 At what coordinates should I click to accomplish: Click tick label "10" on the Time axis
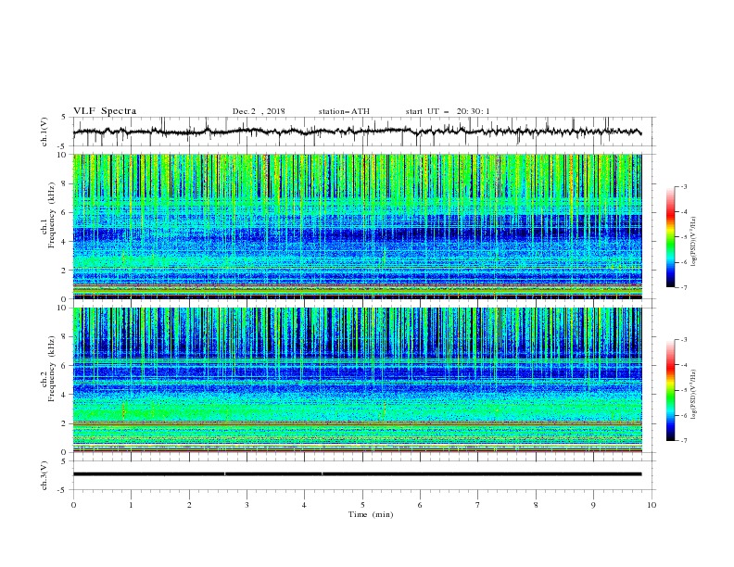pos(652,505)
